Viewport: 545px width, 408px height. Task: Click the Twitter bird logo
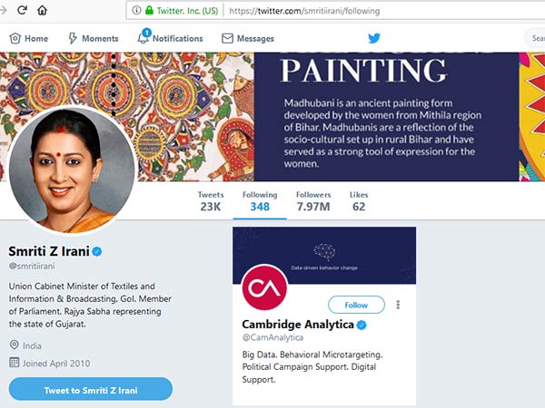(374, 38)
